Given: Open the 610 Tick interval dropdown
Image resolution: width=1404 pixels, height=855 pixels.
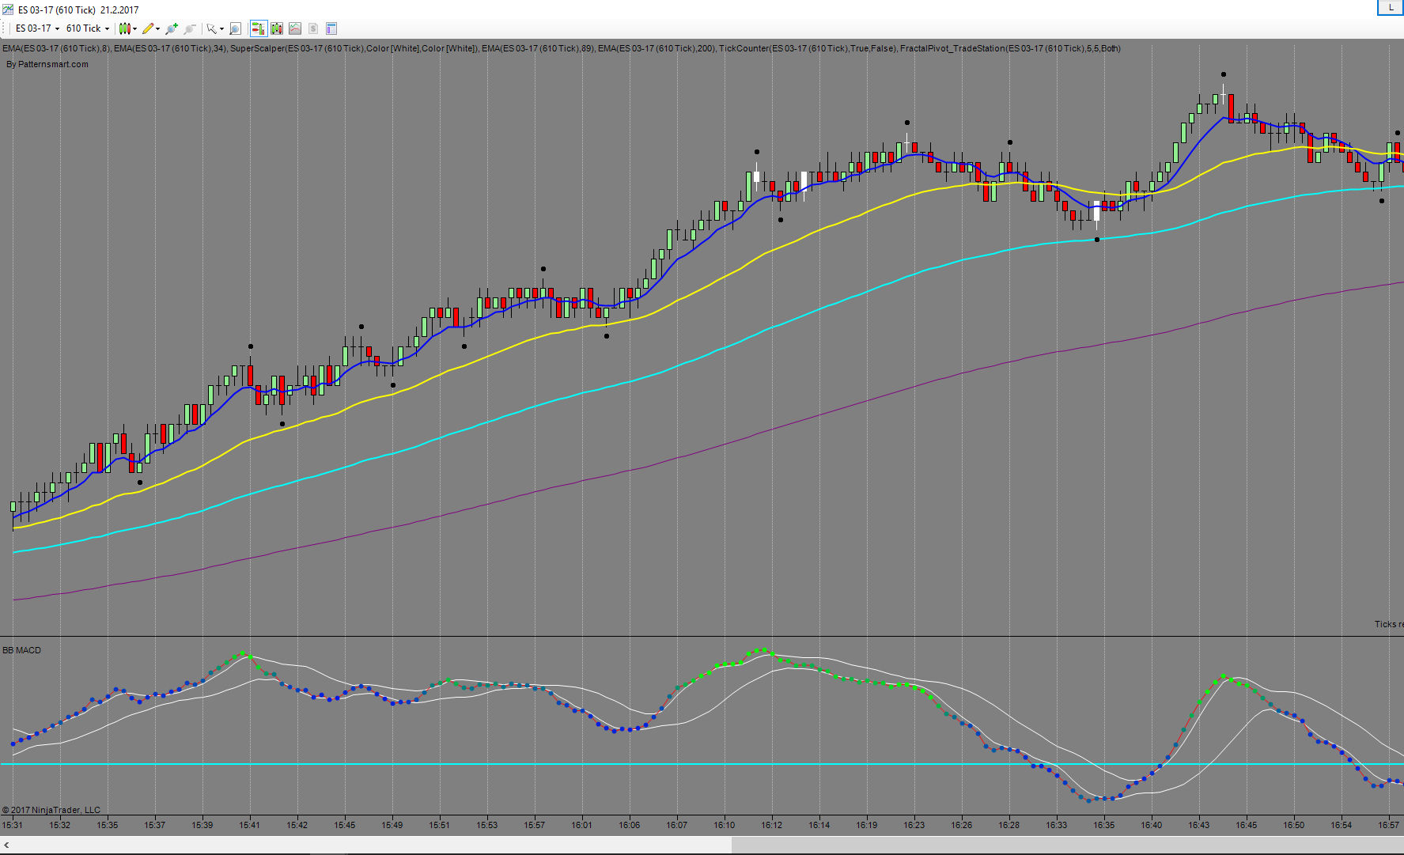Looking at the screenshot, I should tap(87, 28).
